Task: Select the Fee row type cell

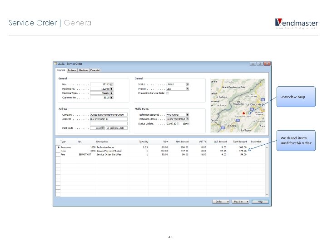Action: pos(69,155)
